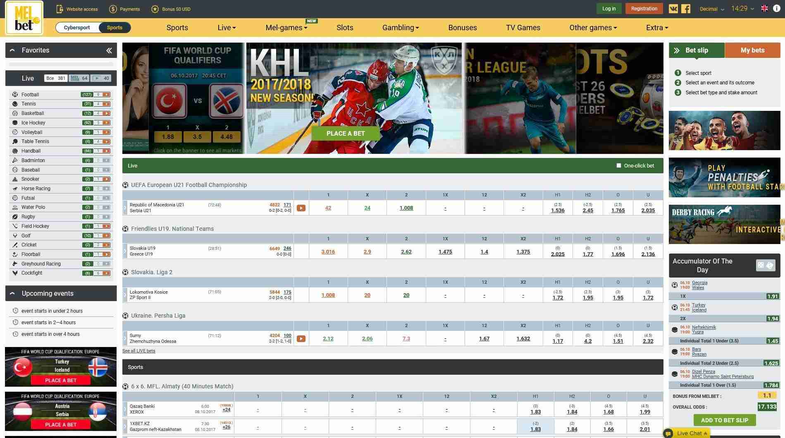785x438 pixels.
Task: Open the Facebook page icon
Action: point(686,9)
